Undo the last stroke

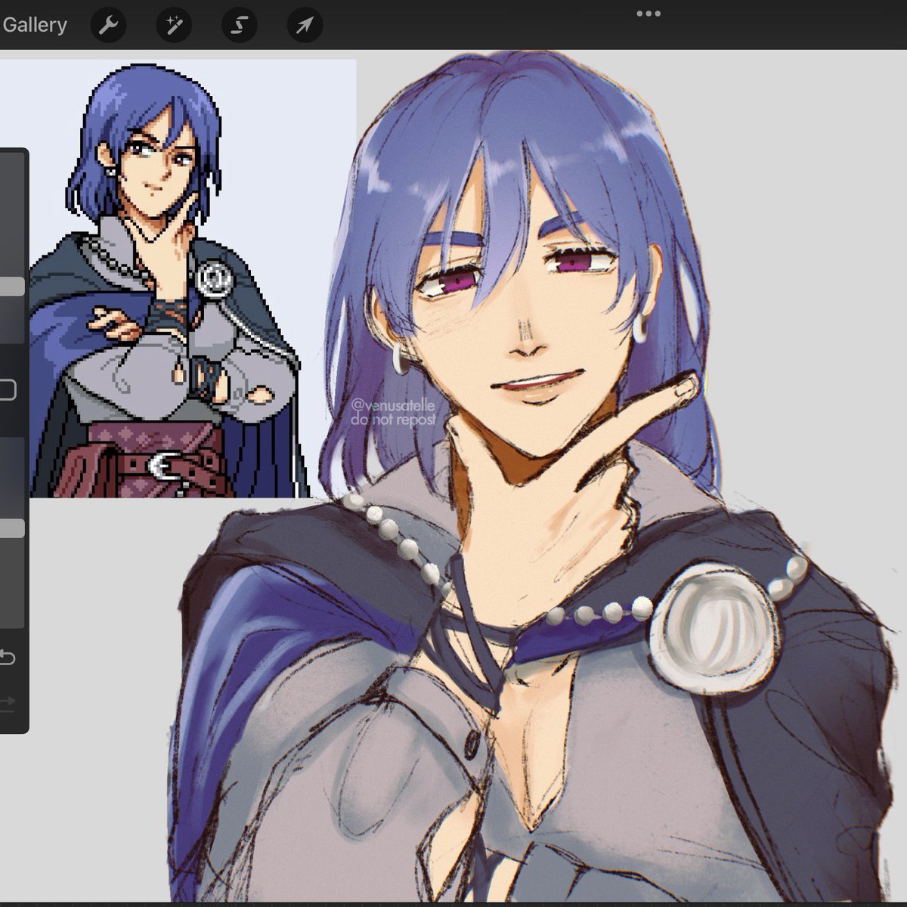coord(7,658)
